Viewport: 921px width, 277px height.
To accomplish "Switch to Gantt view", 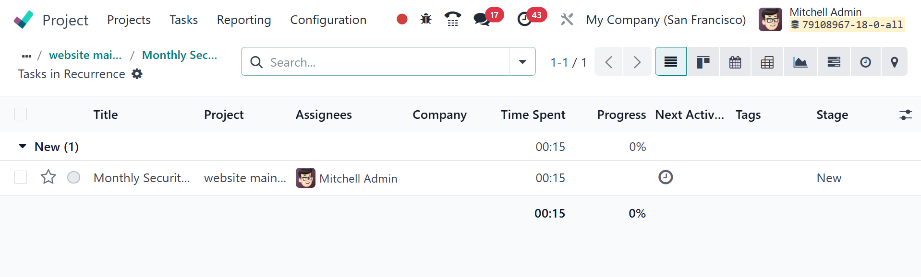I will (x=834, y=62).
